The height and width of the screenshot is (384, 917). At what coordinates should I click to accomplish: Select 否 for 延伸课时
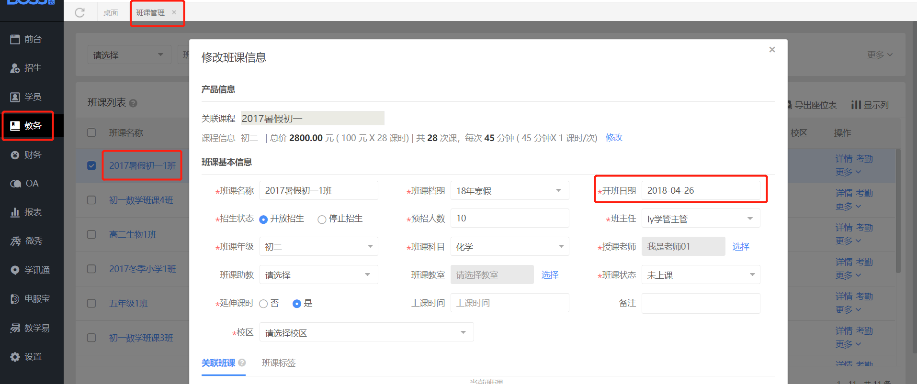click(263, 304)
